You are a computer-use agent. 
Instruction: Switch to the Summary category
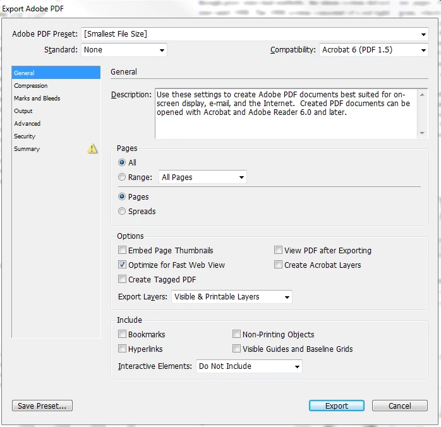56,148
